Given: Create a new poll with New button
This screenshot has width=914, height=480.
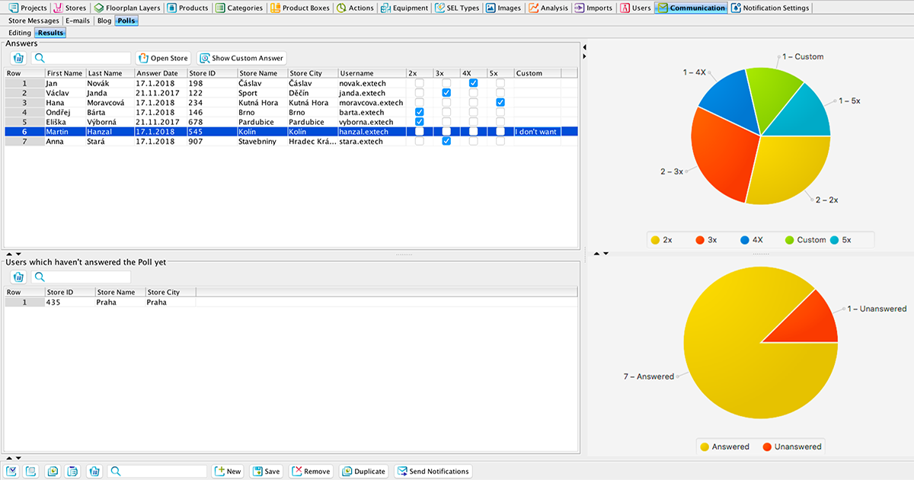Looking at the screenshot, I should pos(227,472).
